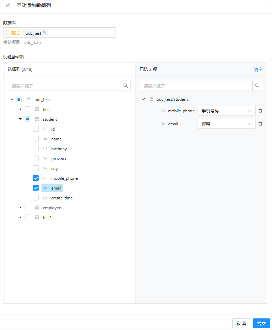
Task: Check the birthday column checkbox
Action: pyautogui.click(x=36, y=148)
